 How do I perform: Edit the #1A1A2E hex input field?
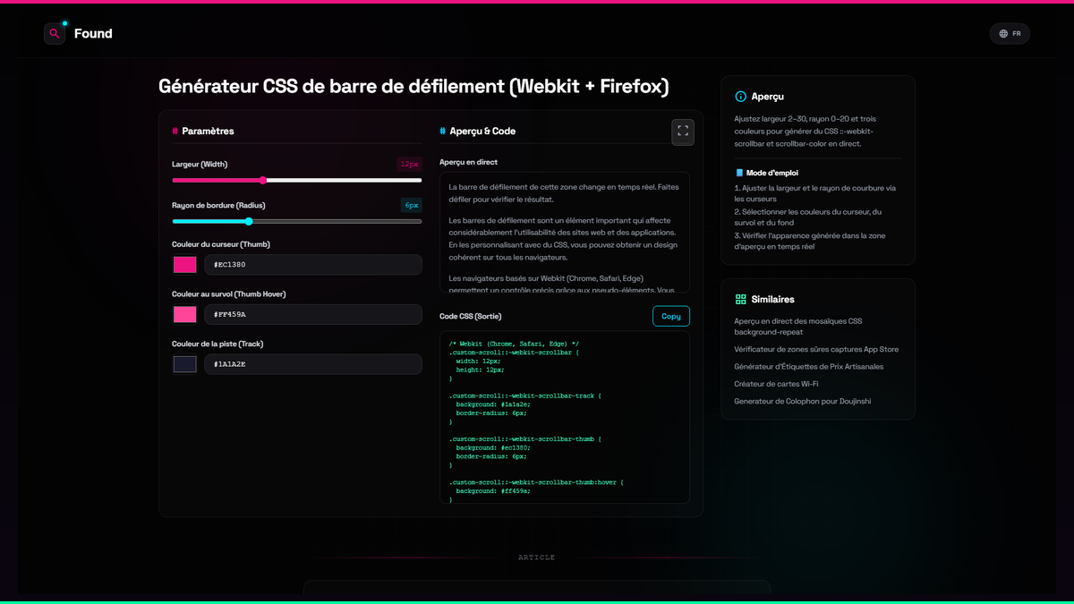[x=313, y=364]
